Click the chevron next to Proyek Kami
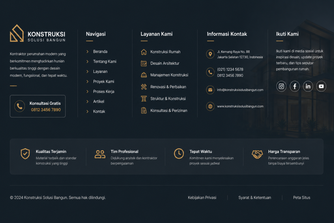The height and width of the screenshot is (223, 334). [87, 82]
